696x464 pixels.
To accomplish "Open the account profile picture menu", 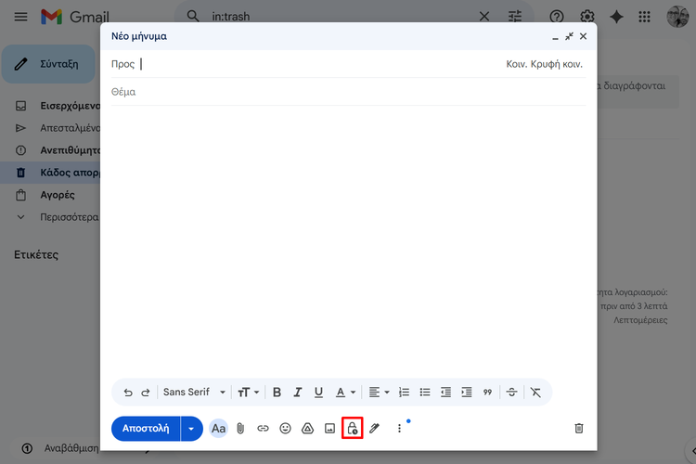I will pos(677,17).
